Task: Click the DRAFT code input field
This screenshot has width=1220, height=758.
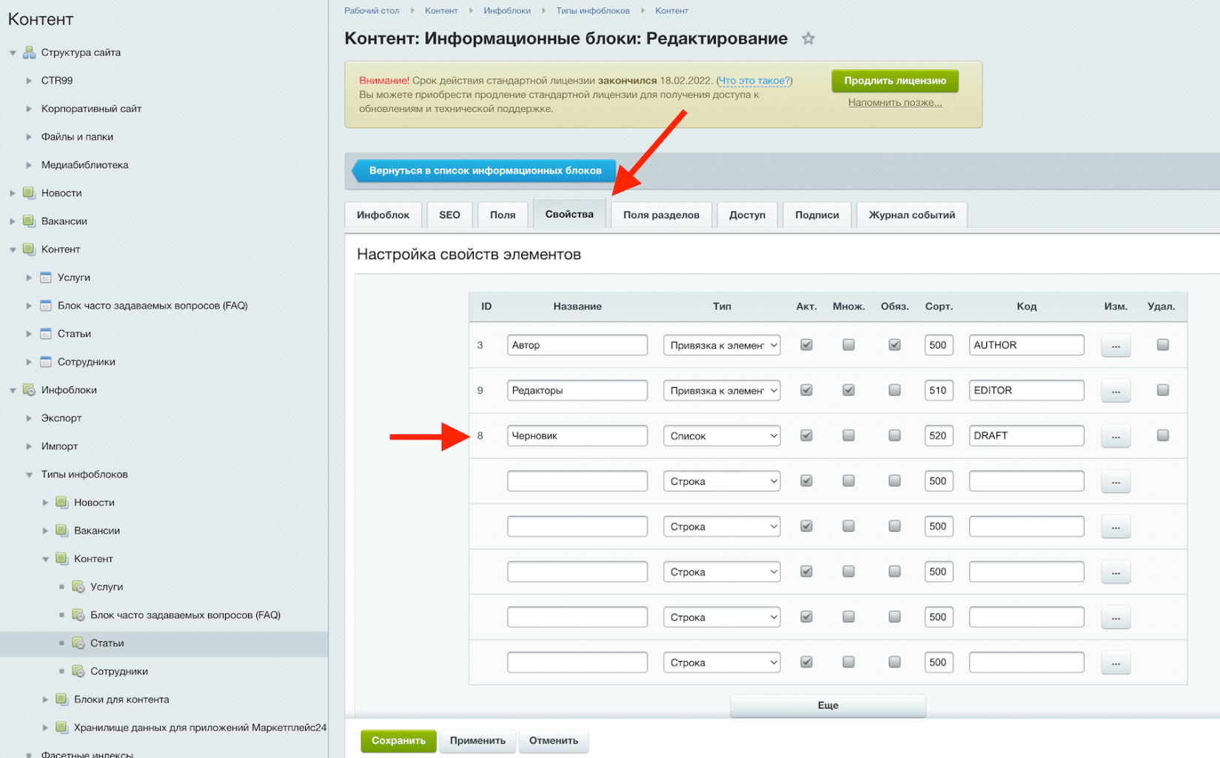Action: point(1026,435)
